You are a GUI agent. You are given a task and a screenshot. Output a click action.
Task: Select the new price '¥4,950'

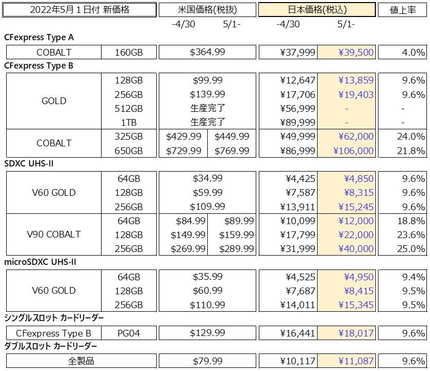point(359,277)
